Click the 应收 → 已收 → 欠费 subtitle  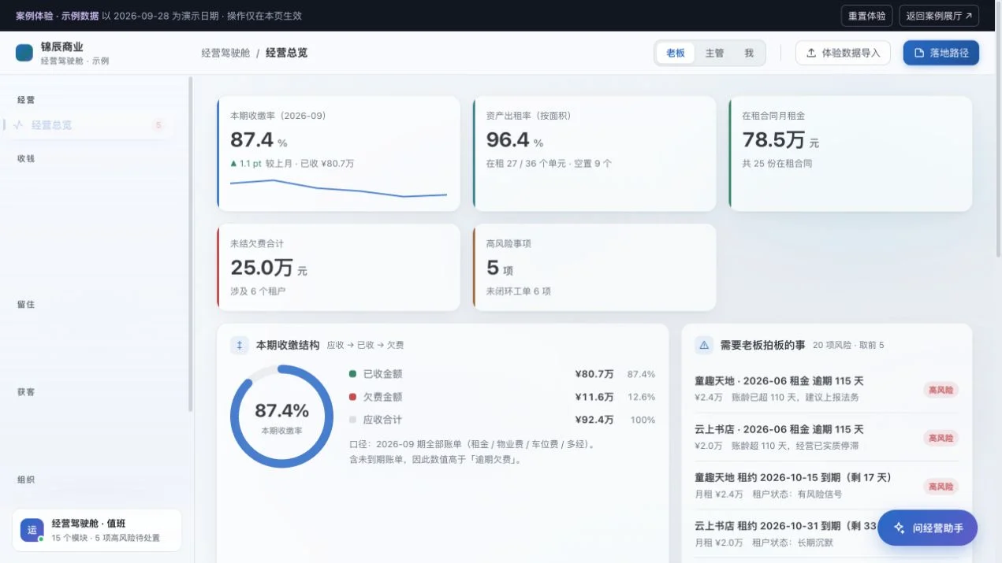[x=366, y=345]
